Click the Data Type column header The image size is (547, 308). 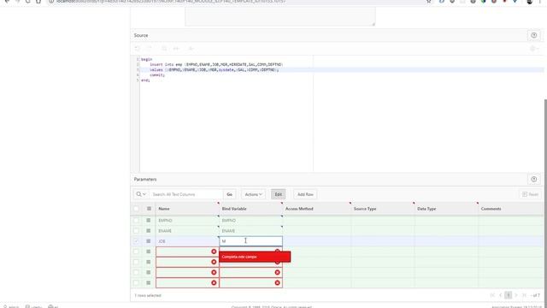(446, 209)
